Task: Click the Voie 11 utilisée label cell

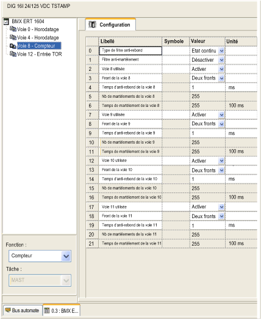Action: click(x=130, y=207)
